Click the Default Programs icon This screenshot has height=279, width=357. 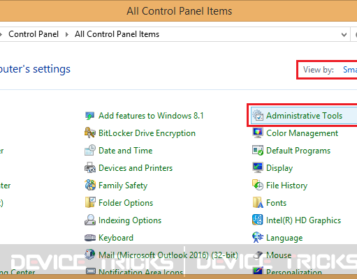pos(258,151)
